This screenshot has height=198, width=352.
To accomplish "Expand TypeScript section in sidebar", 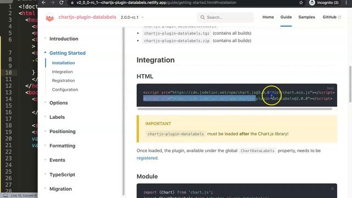I will [62, 175].
